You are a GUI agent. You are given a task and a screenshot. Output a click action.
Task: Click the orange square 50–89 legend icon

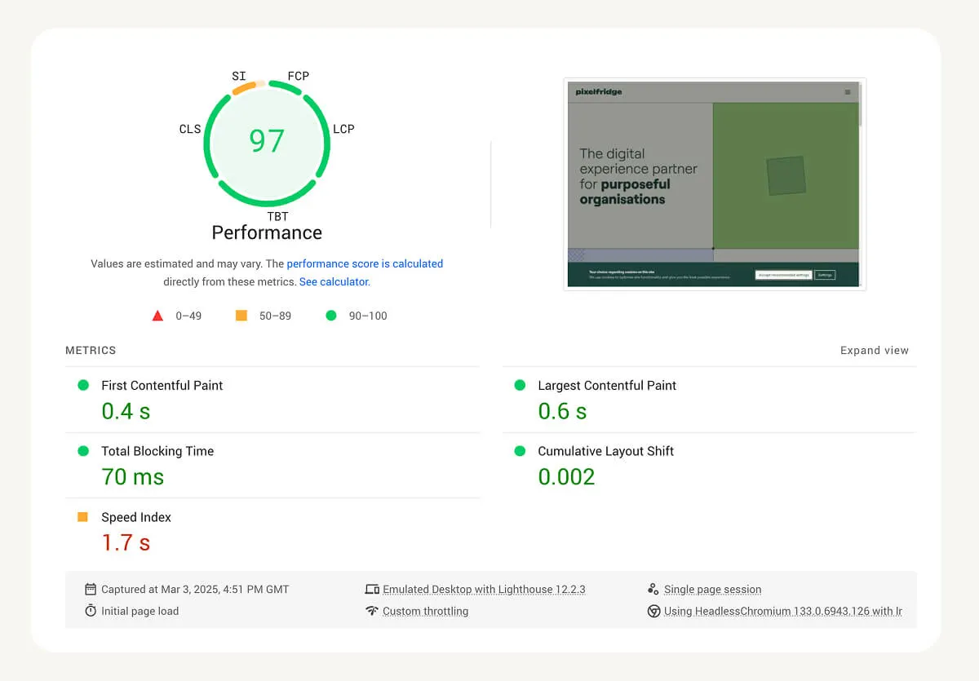pyautogui.click(x=241, y=316)
